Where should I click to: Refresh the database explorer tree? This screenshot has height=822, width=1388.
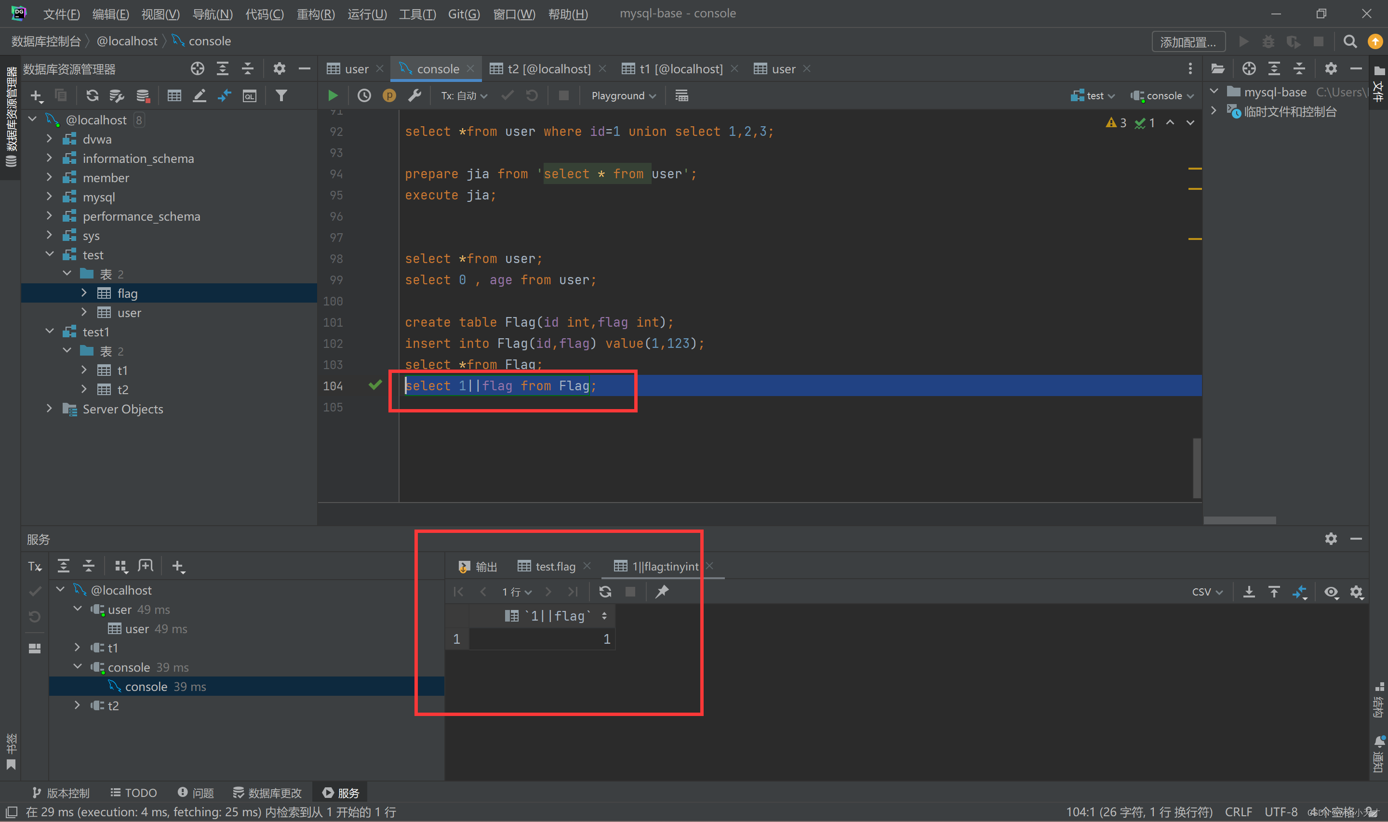point(92,96)
